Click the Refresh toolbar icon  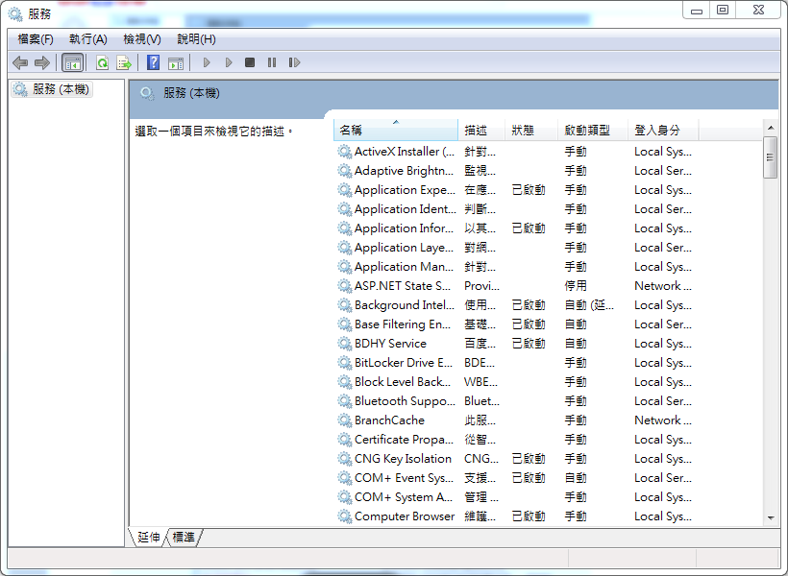point(103,62)
